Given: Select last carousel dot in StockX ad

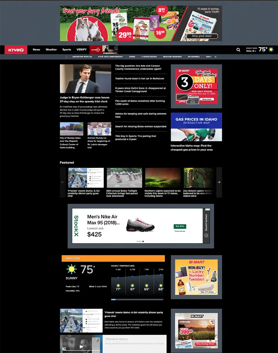Looking at the screenshot, I should pos(143,241).
